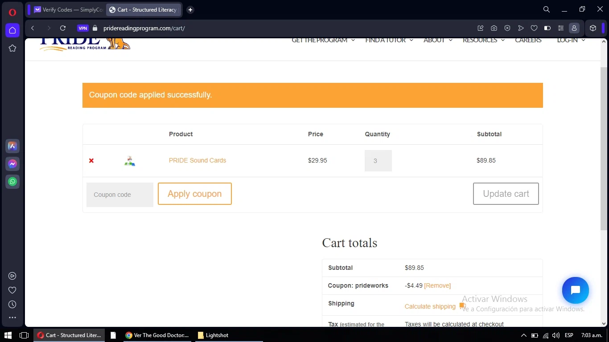This screenshot has height=342, width=609.
Task: Switch to Verify Codes SimplyCodes tab
Action: tap(68, 10)
